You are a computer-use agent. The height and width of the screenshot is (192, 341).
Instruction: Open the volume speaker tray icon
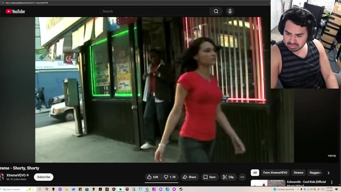click(311, 189)
